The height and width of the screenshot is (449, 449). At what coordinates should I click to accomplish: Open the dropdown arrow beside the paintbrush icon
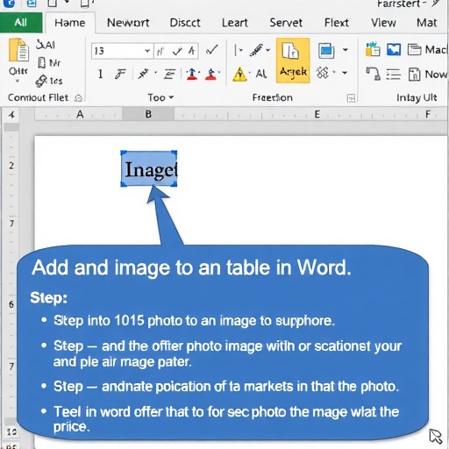click(268, 50)
